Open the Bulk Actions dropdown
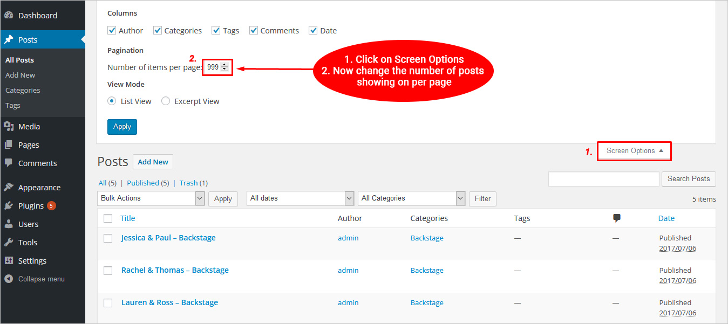Screen dimensions: 728x324 [x=151, y=198]
